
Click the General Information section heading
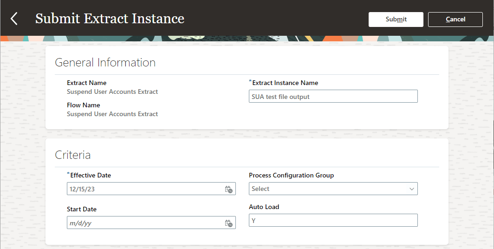pyautogui.click(x=105, y=63)
